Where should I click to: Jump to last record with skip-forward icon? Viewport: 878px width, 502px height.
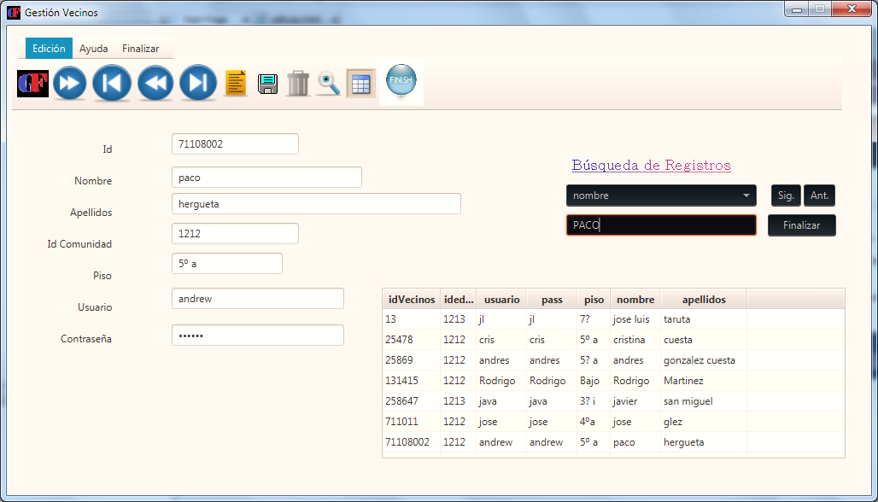pyautogui.click(x=198, y=83)
